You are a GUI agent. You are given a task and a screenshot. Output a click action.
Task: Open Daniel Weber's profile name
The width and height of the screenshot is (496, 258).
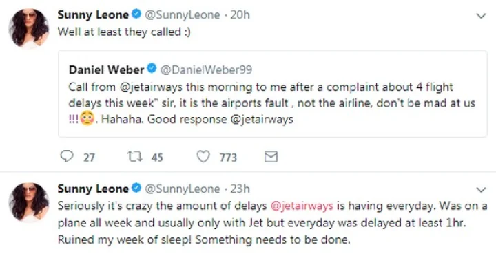pos(106,69)
